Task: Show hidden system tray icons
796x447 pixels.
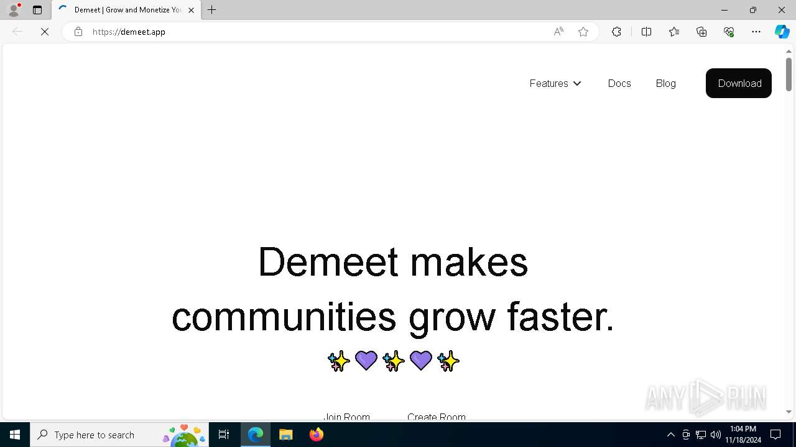Action: pos(670,435)
